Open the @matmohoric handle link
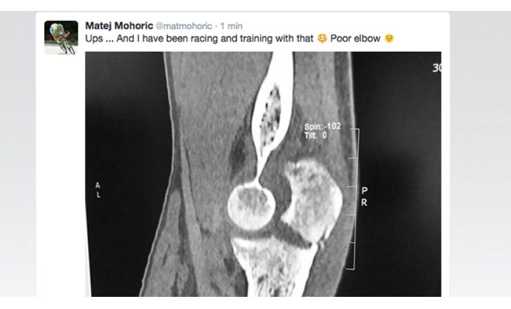 [184, 26]
